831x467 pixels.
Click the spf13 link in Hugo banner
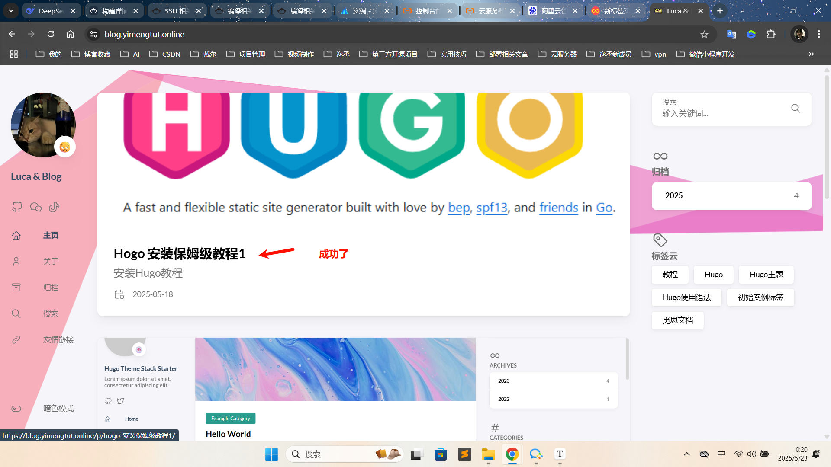[492, 208]
